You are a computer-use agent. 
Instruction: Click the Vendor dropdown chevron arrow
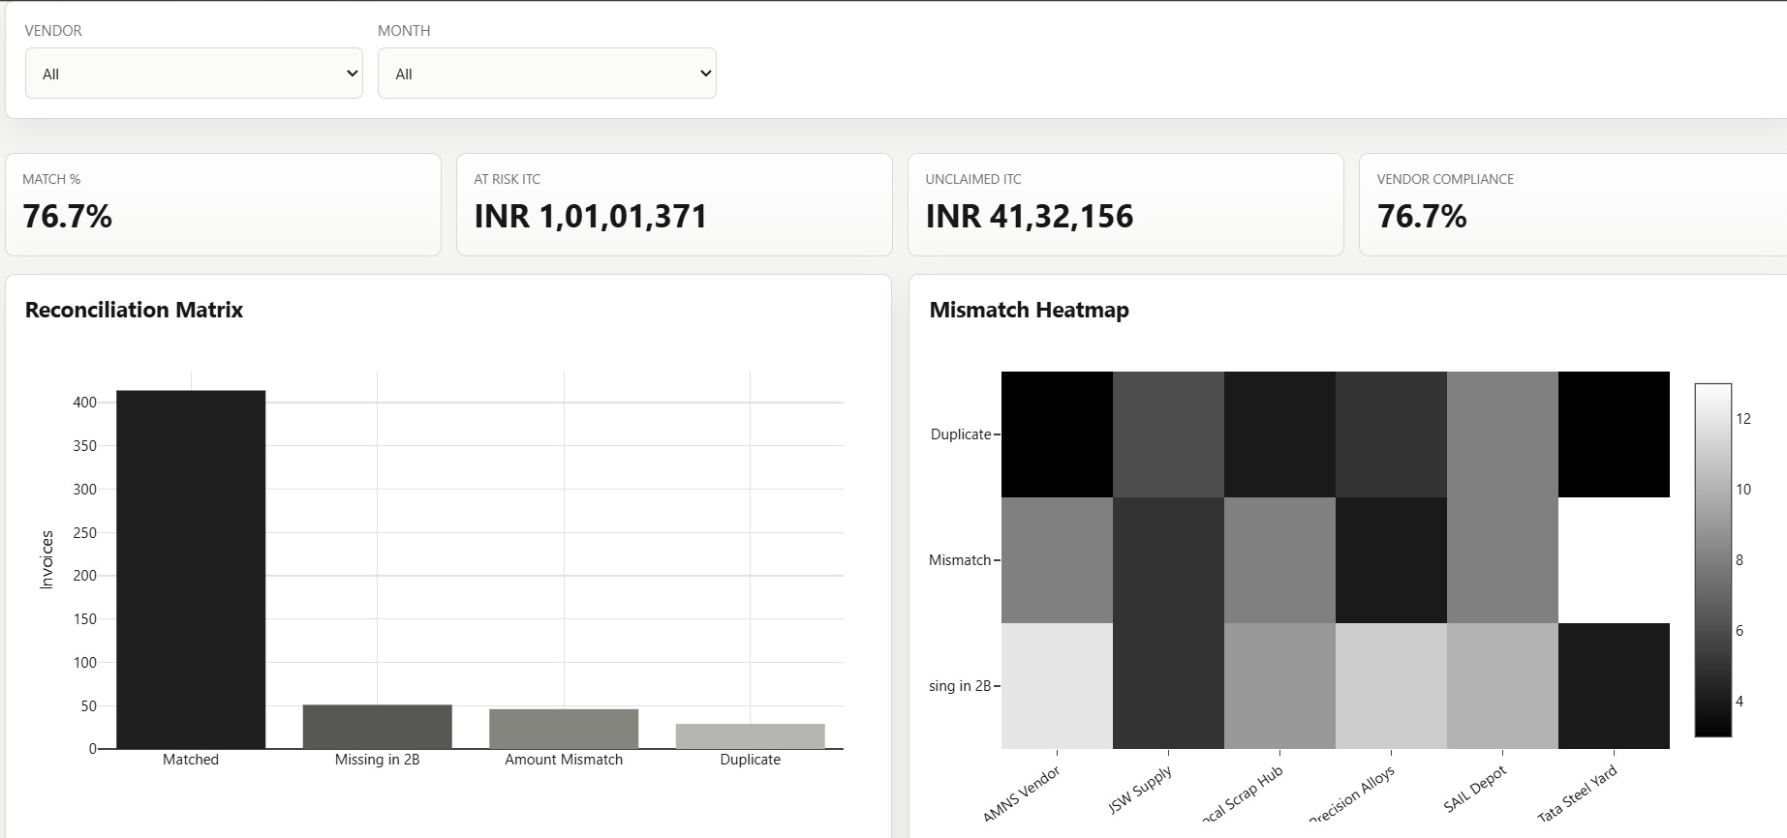coord(352,74)
